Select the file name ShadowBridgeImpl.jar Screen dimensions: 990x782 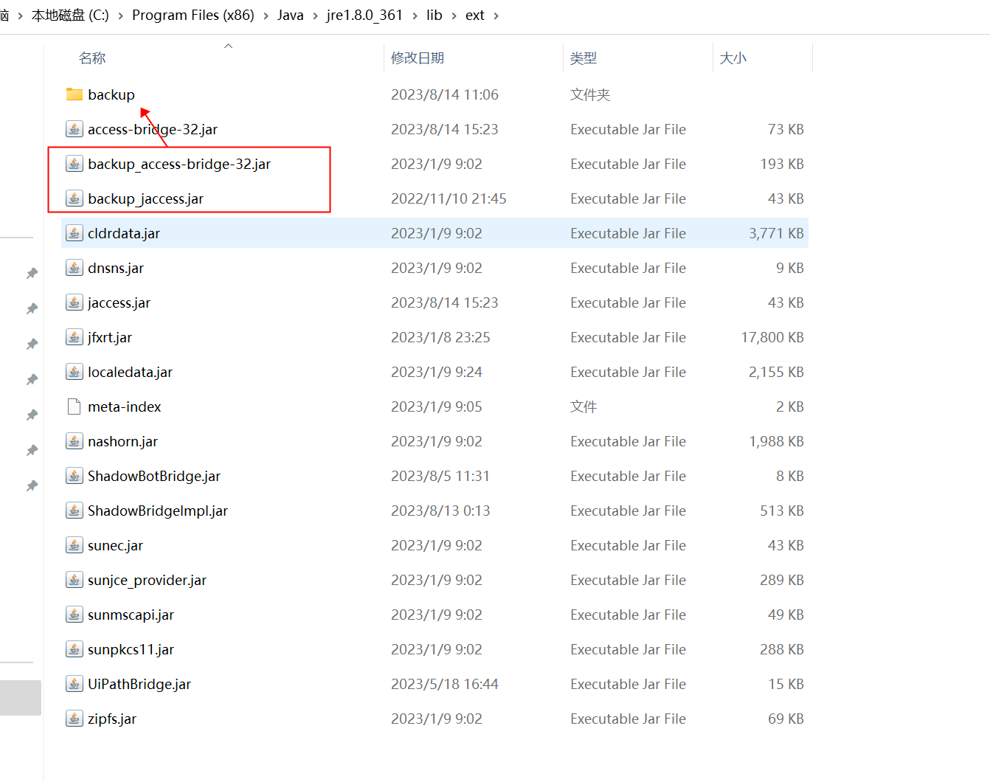158,511
